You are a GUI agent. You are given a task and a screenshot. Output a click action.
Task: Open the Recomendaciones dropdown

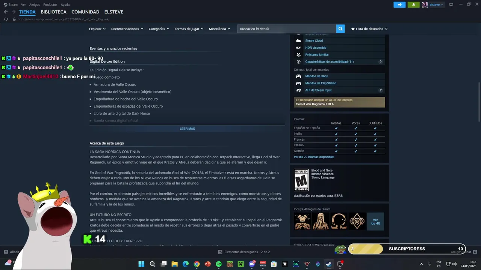[127, 29]
